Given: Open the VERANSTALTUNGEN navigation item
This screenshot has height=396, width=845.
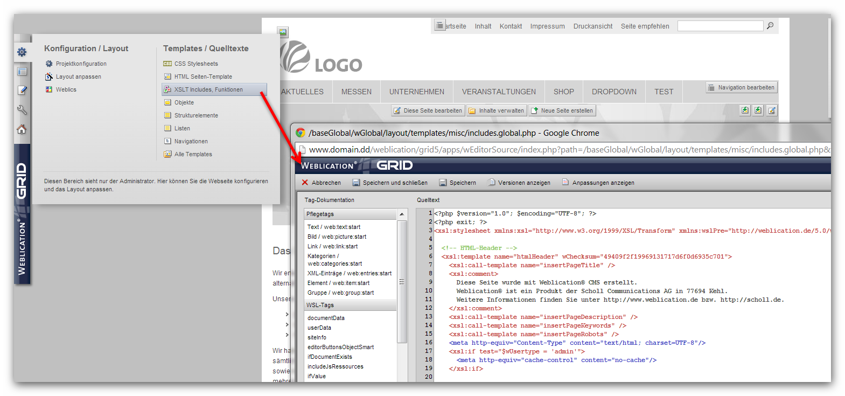Looking at the screenshot, I should coord(499,92).
